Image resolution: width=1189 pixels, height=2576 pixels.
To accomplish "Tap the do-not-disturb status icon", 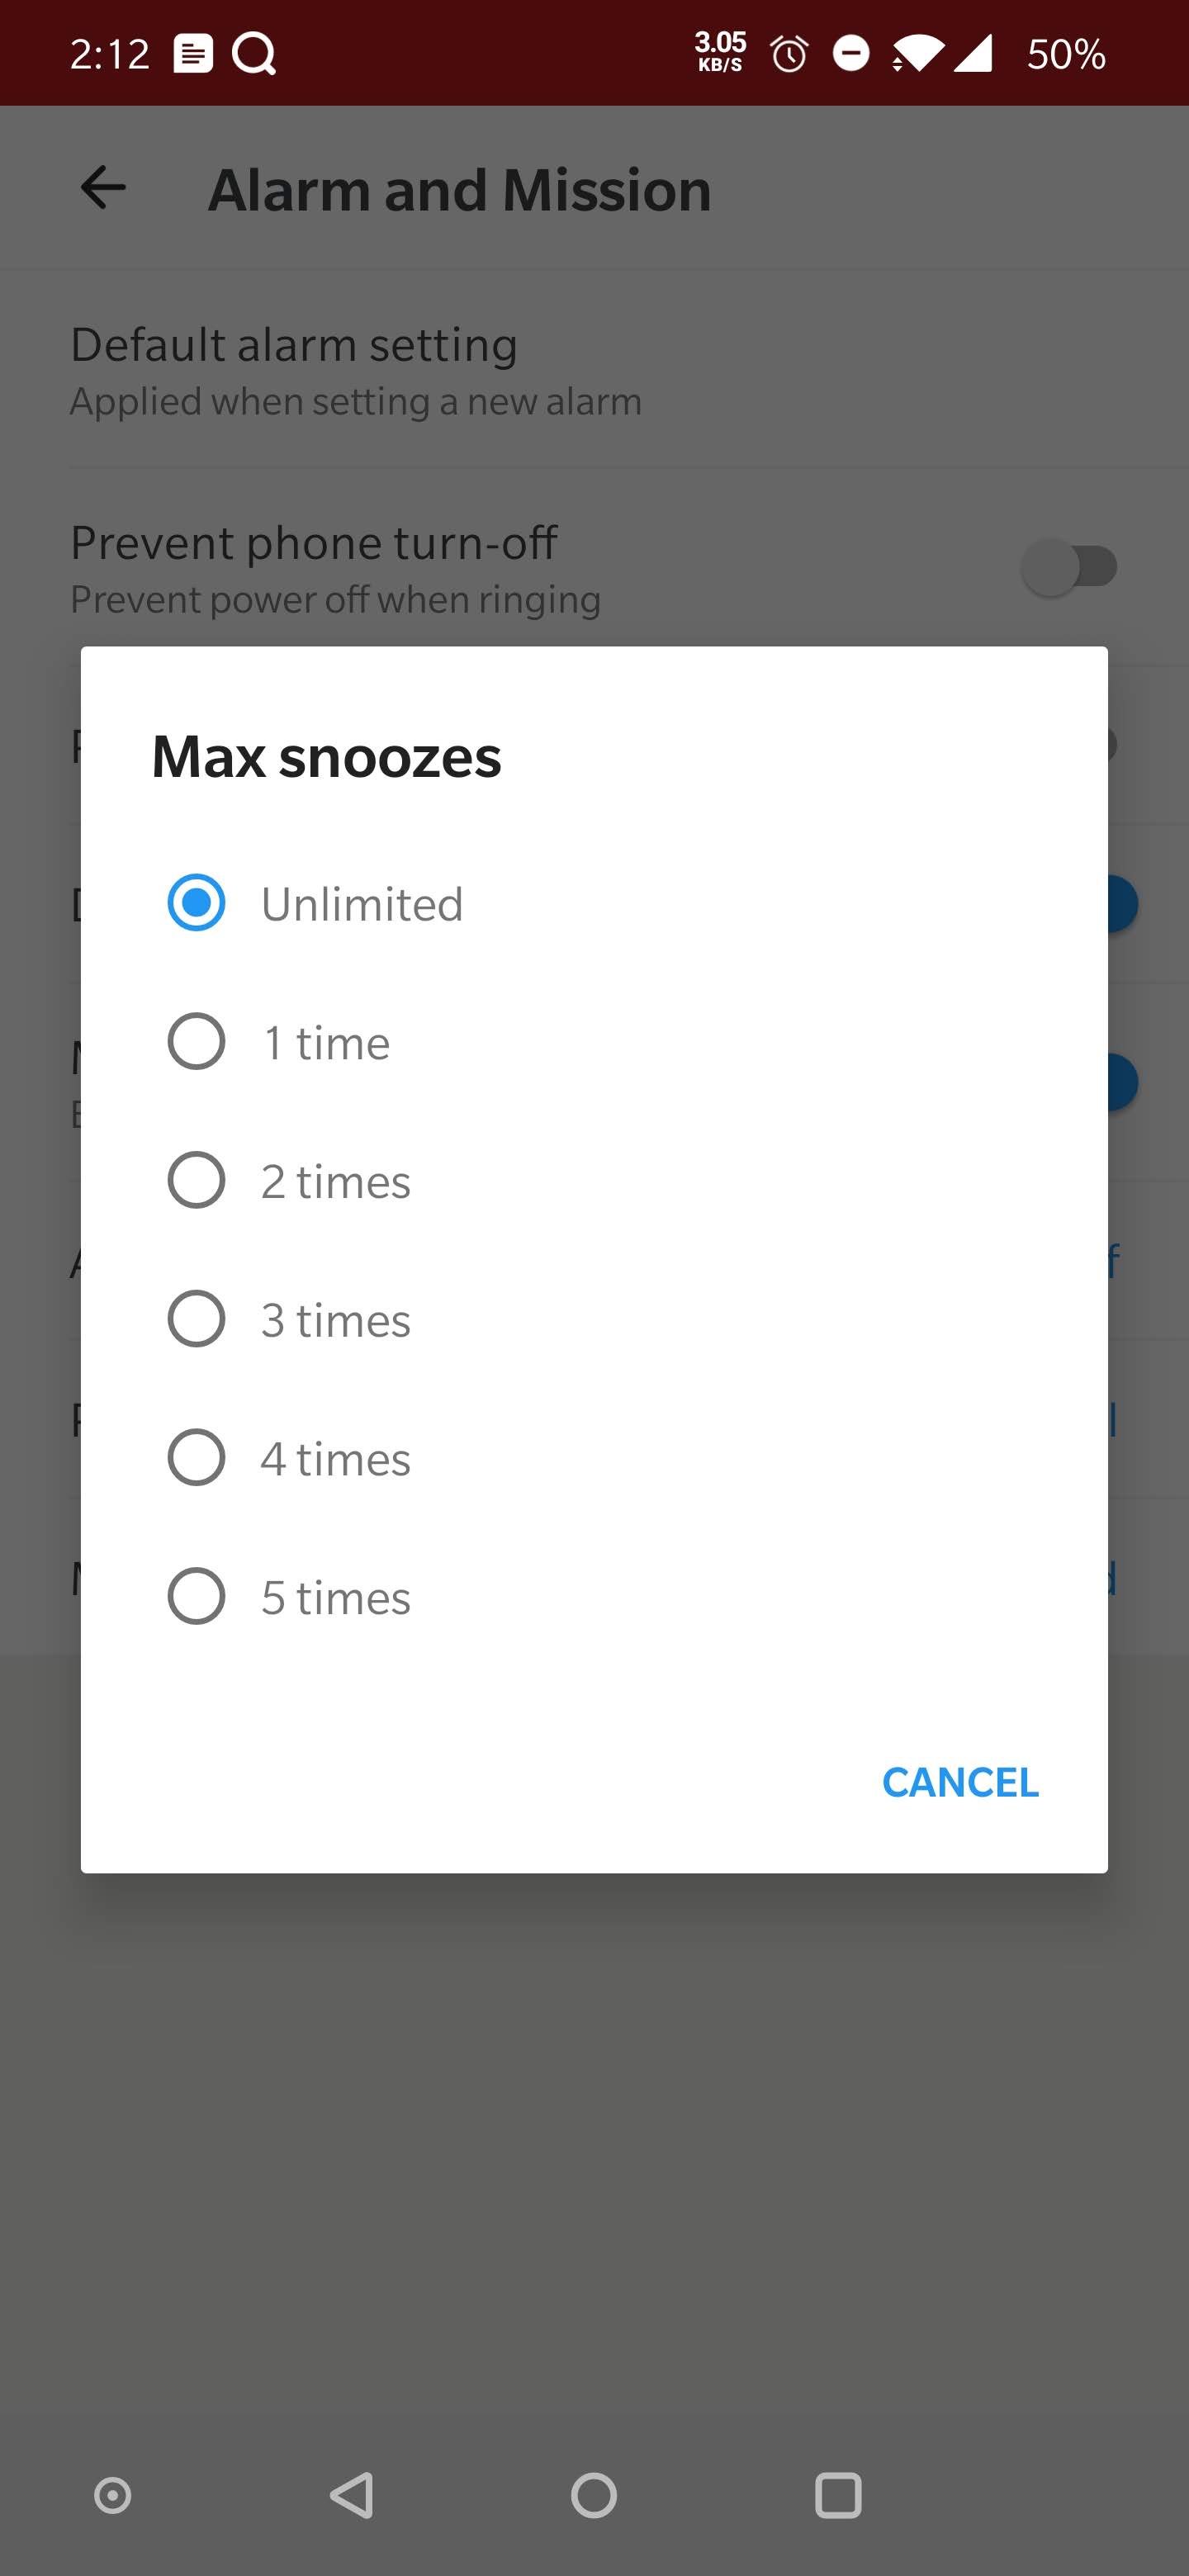I will (851, 53).
